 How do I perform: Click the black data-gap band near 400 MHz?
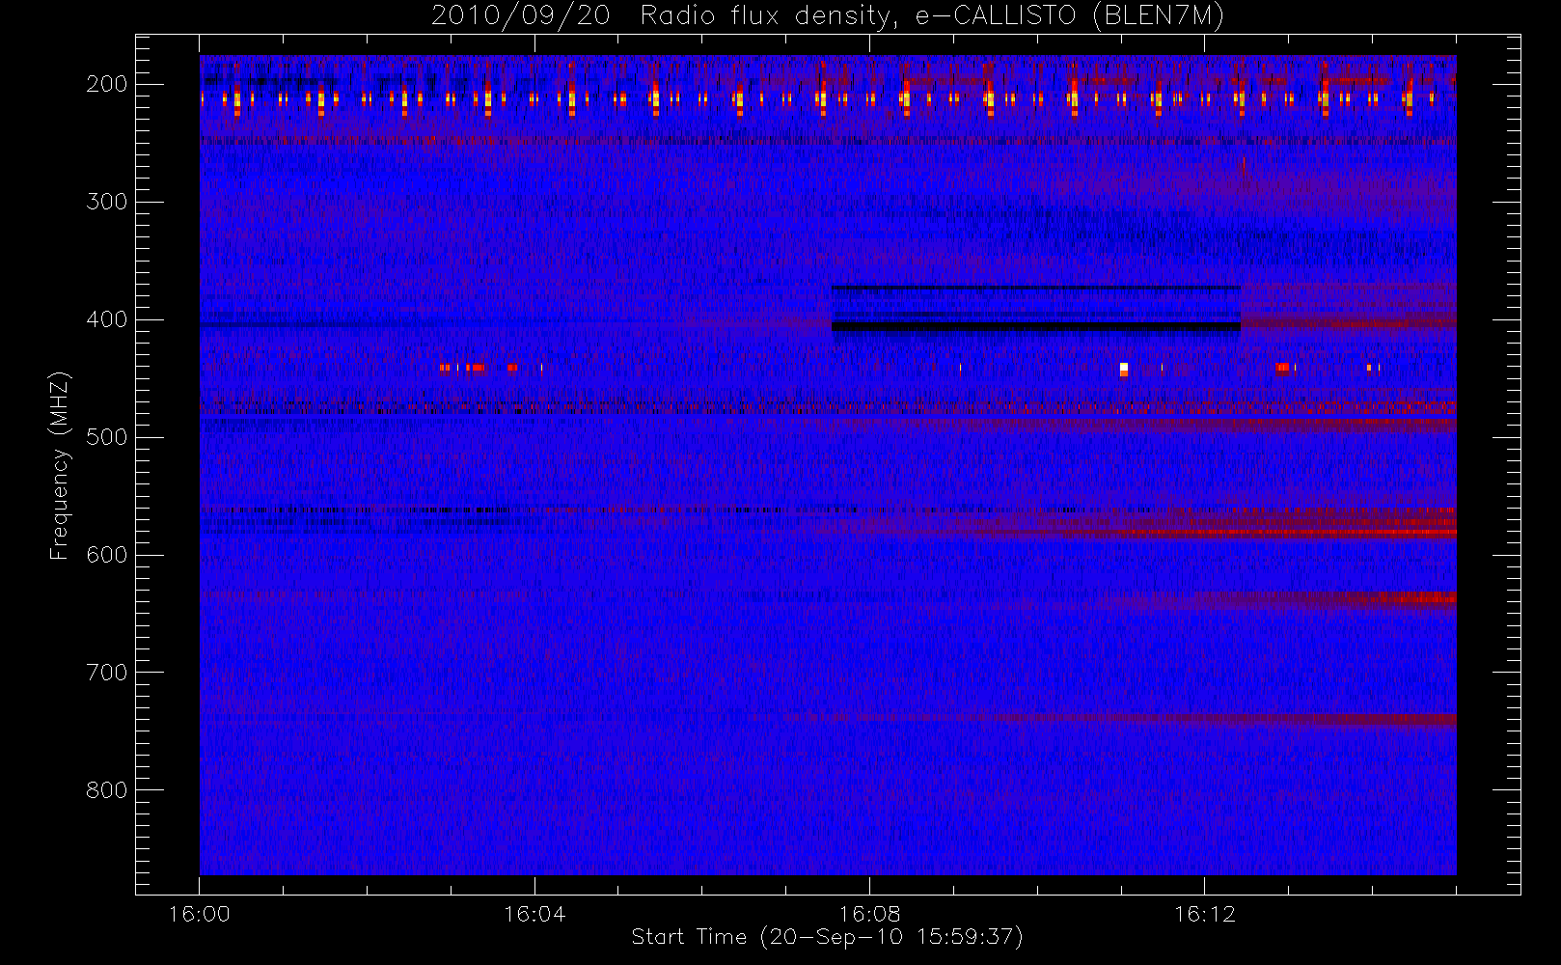point(1036,327)
